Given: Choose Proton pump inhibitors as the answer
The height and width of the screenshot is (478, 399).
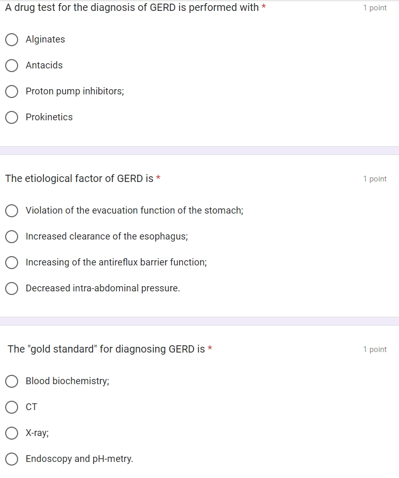Looking at the screenshot, I should 11,91.
